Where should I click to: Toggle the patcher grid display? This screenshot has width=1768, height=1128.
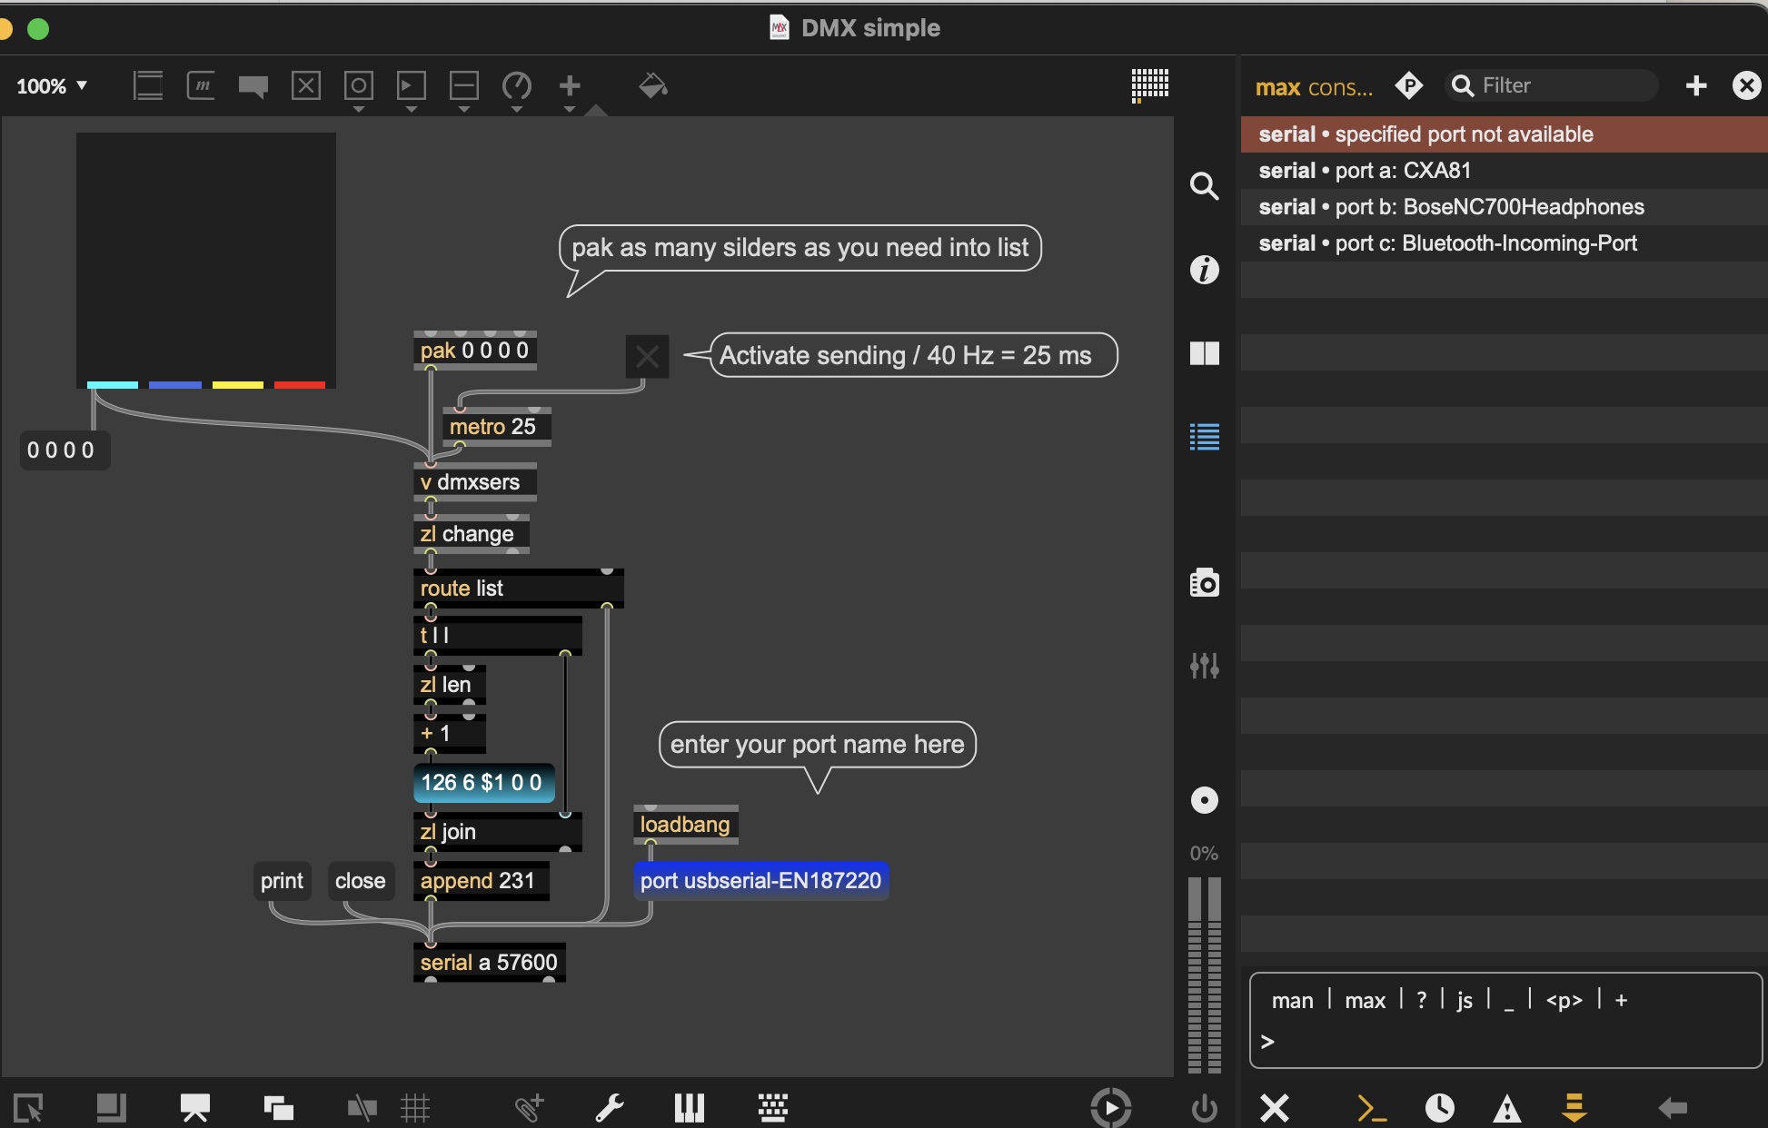click(415, 1107)
